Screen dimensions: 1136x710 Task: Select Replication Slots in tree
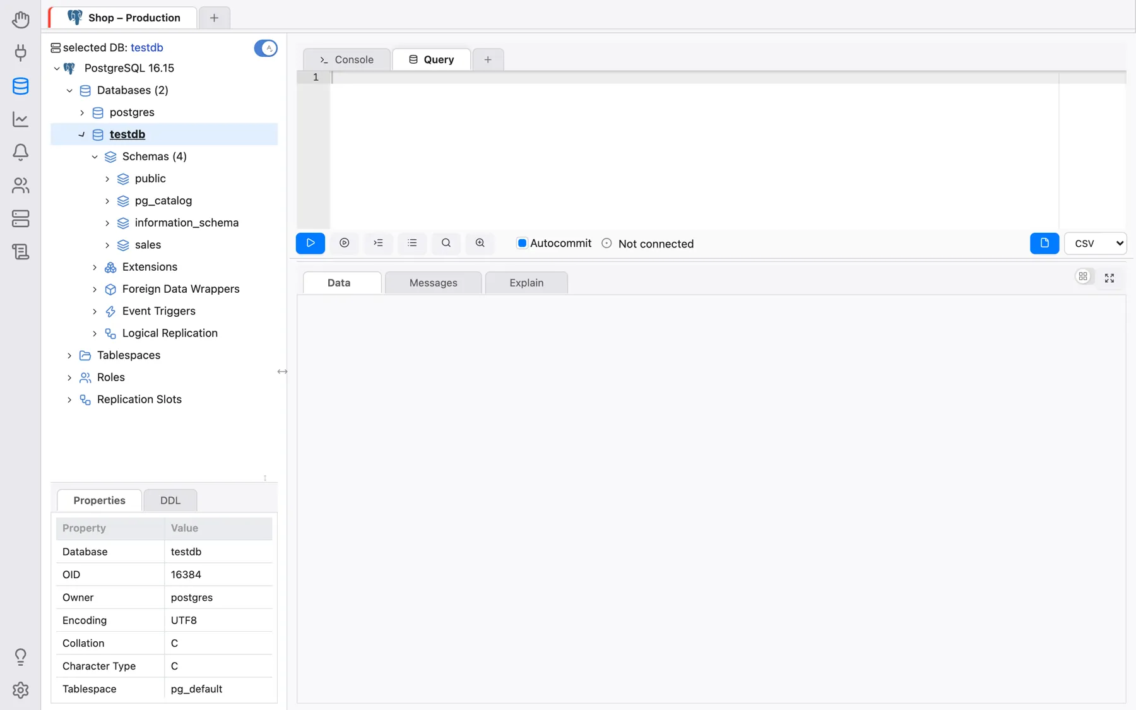click(139, 399)
